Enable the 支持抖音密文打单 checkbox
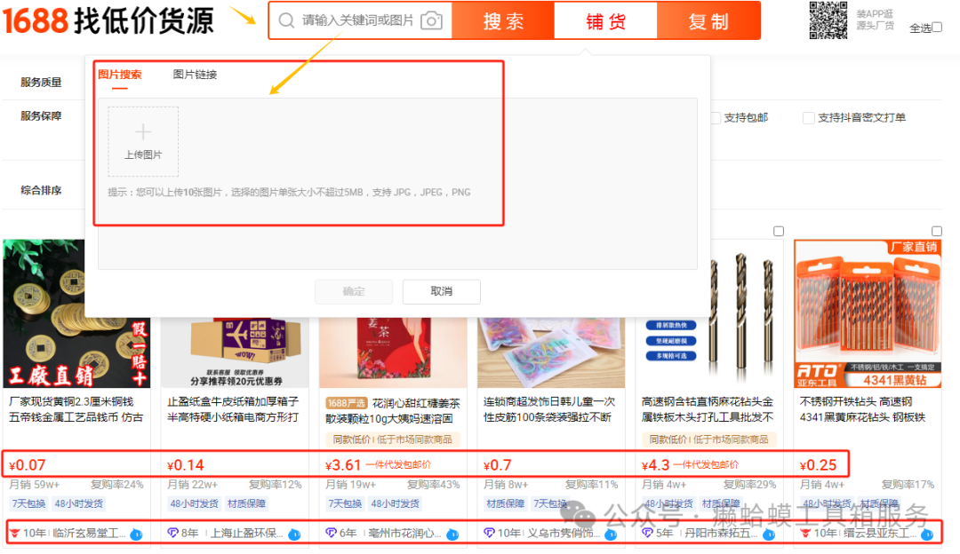Screen dimensions: 960x554 coord(808,117)
